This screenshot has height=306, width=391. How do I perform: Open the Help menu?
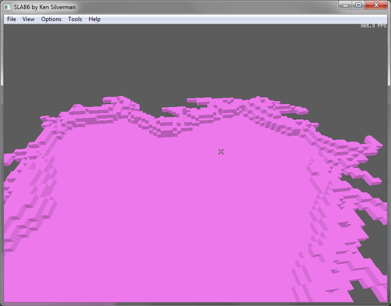(94, 19)
